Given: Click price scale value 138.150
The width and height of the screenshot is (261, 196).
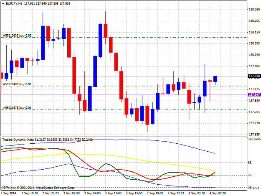Looking at the screenshot, I should (x=254, y=32).
